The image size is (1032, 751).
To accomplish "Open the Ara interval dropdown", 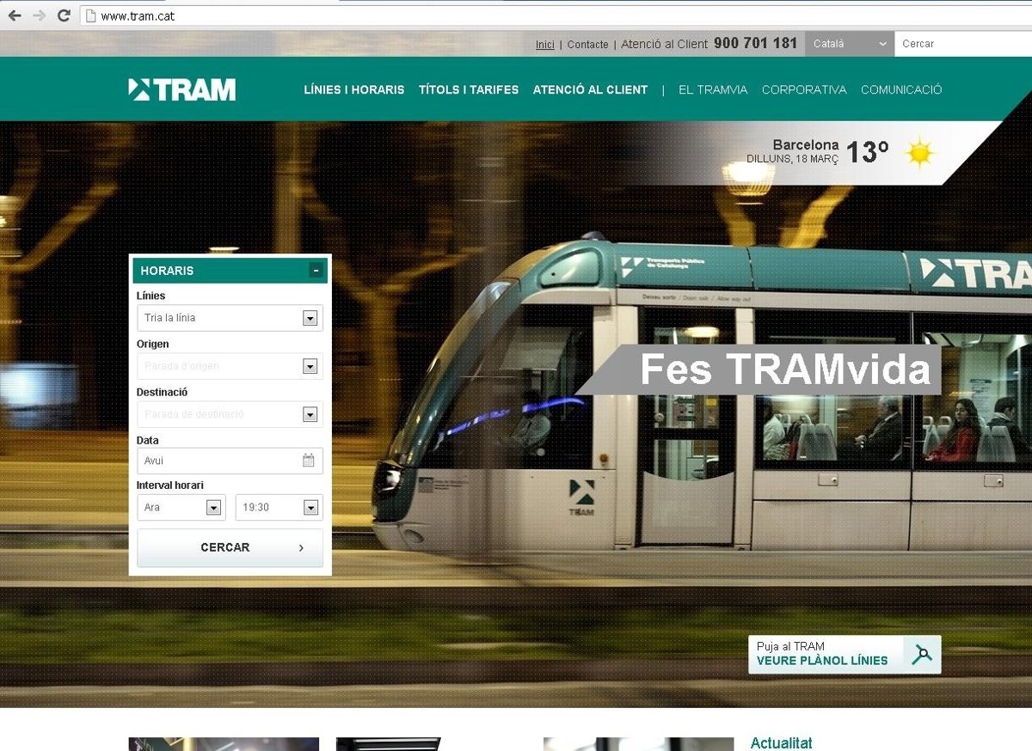I will tap(213, 508).
